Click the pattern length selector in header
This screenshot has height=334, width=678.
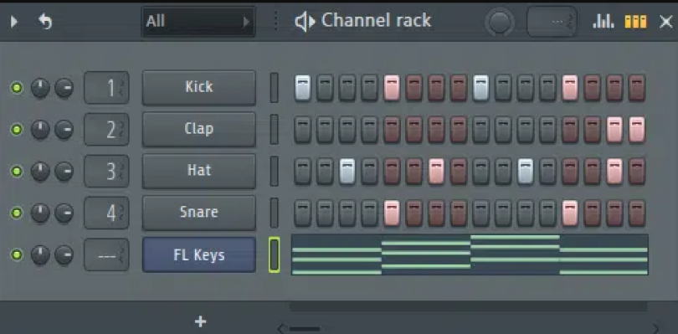click(x=552, y=22)
